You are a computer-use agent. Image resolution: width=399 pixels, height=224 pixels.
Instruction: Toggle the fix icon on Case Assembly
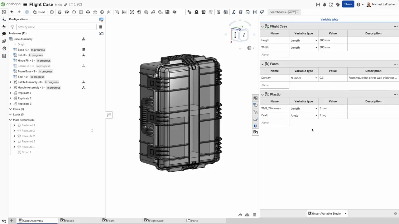84,39
